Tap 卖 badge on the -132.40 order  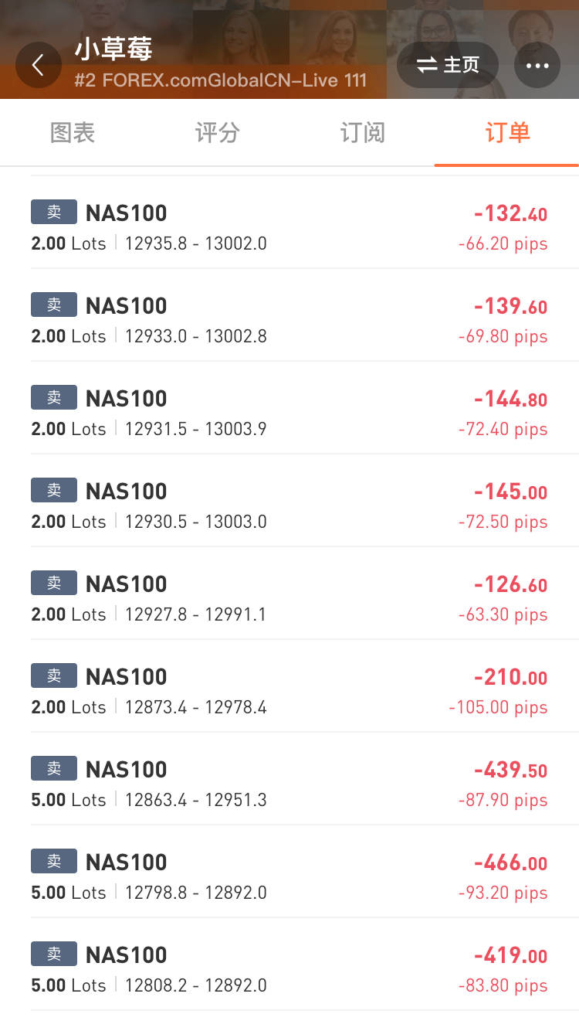[54, 212]
